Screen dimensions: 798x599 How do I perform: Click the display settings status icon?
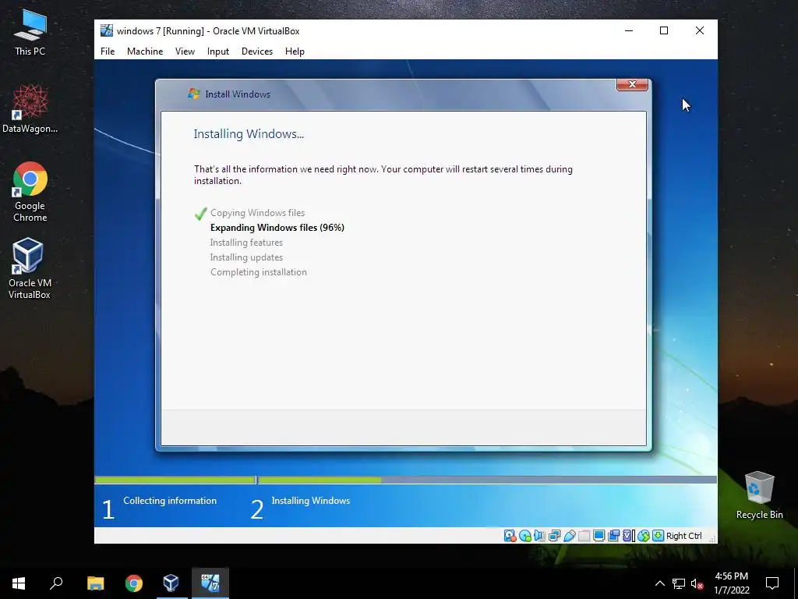(599, 536)
